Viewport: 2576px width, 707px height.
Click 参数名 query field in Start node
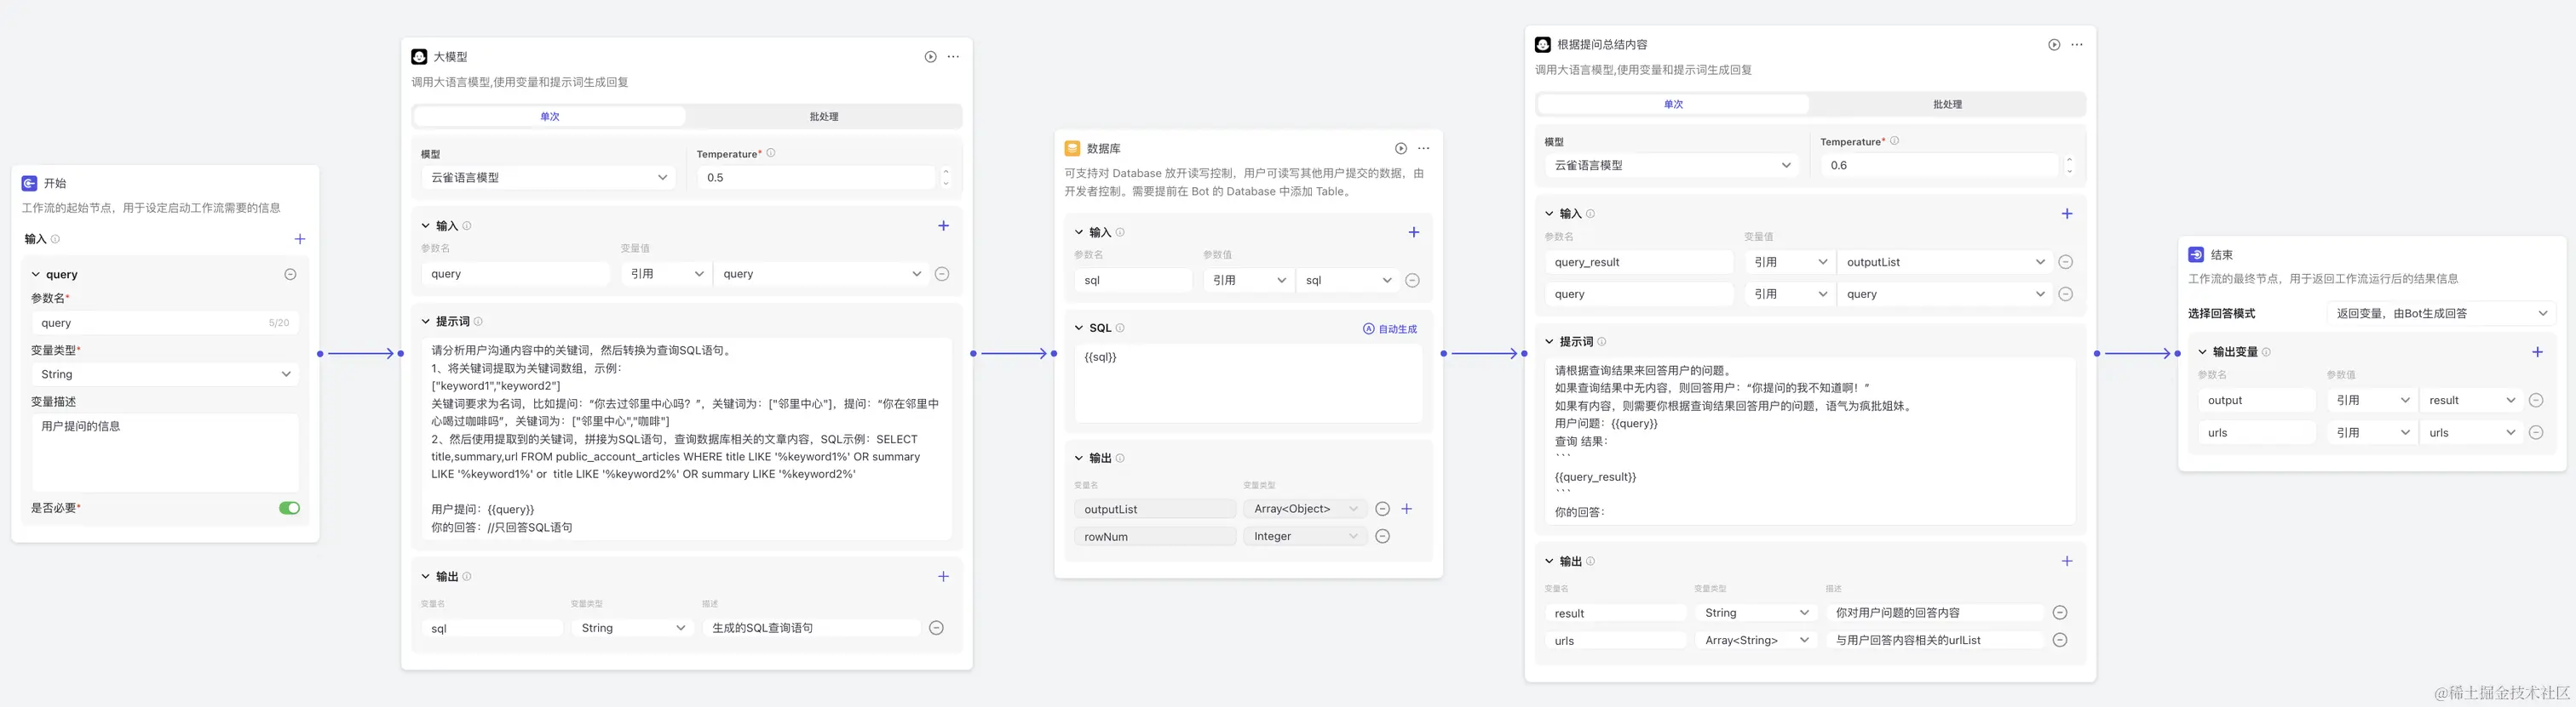point(165,323)
